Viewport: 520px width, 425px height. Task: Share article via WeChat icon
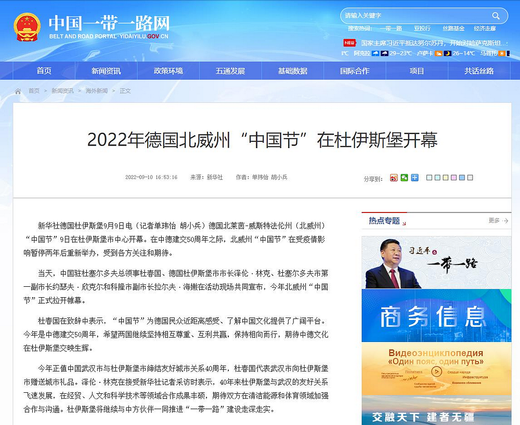404,178
